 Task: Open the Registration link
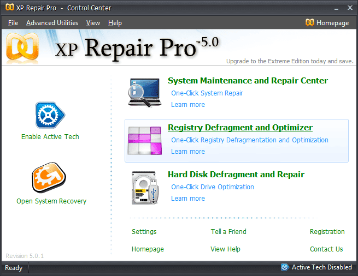(x=327, y=232)
